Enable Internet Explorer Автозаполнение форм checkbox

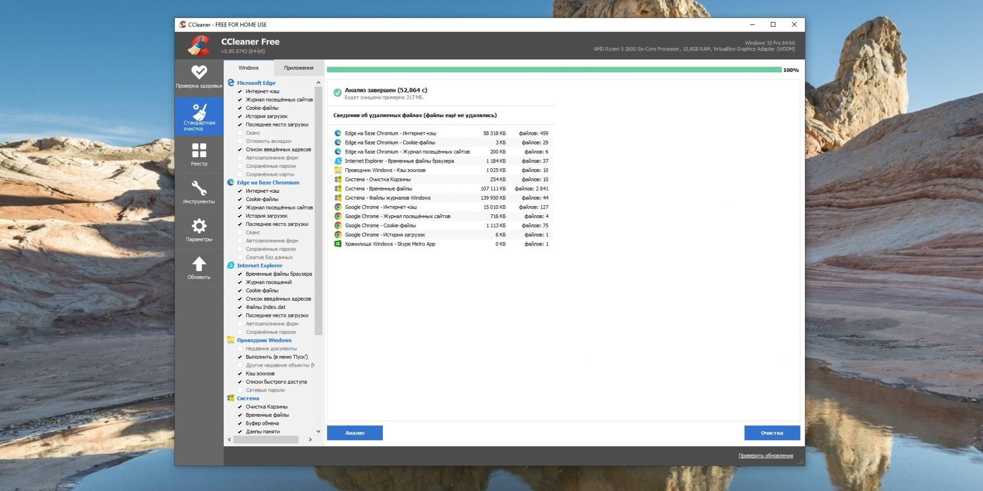240,324
